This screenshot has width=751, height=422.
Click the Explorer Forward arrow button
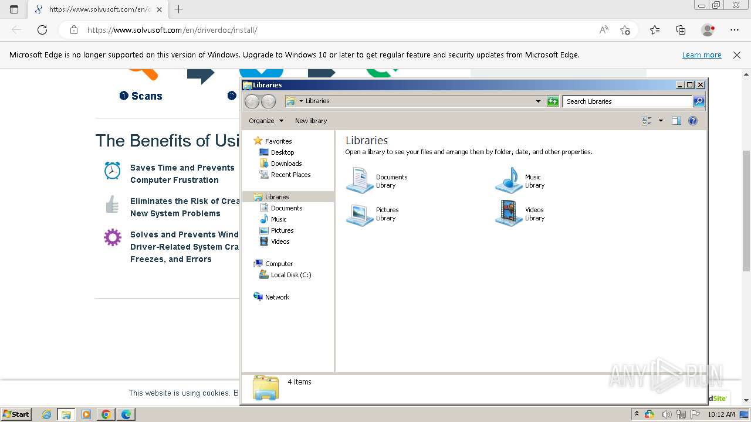(x=268, y=101)
